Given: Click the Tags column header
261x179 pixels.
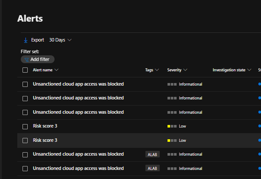Looking at the screenshot, I should pyautogui.click(x=149, y=70).
